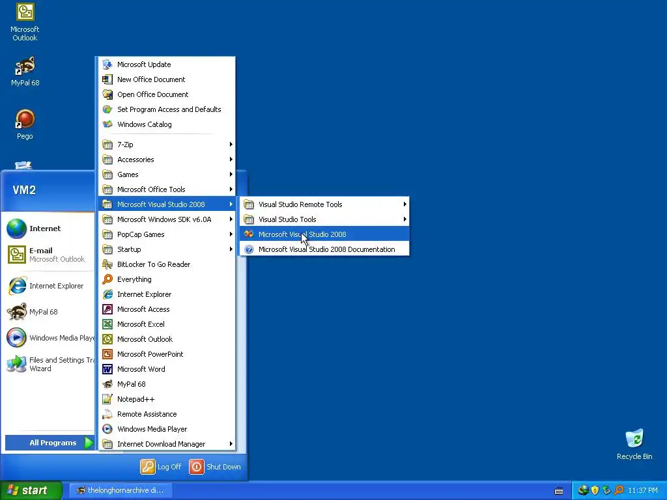Click the 11:37 PM taskbar clock
The height and width of the screenshot is (500, 667).
[643, 490]
